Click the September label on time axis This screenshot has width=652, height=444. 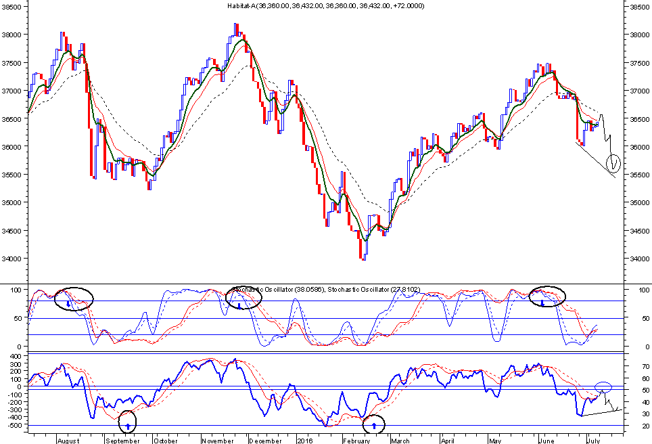(122, 441)
